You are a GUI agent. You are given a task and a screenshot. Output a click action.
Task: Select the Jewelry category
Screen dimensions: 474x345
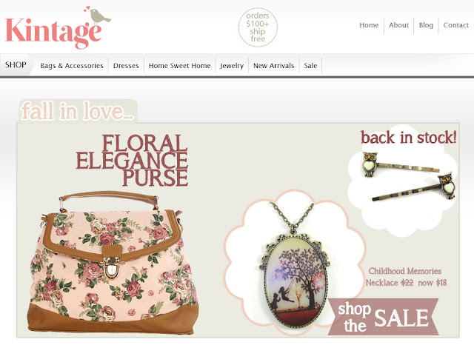click(x=232, y=66)
